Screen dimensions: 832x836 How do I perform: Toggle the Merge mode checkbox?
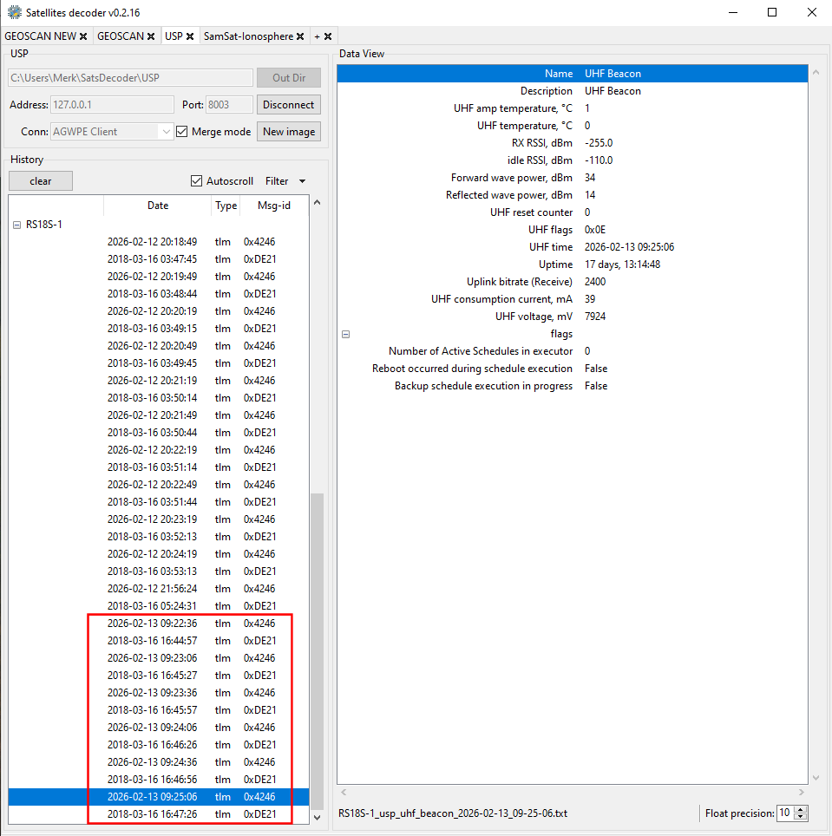click(182, 132)
